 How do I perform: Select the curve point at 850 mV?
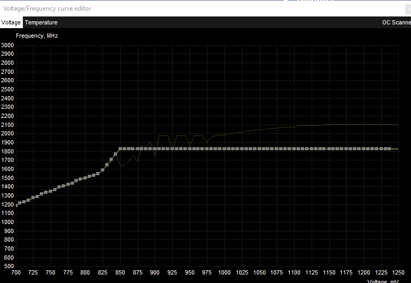[x=120, y=149]
